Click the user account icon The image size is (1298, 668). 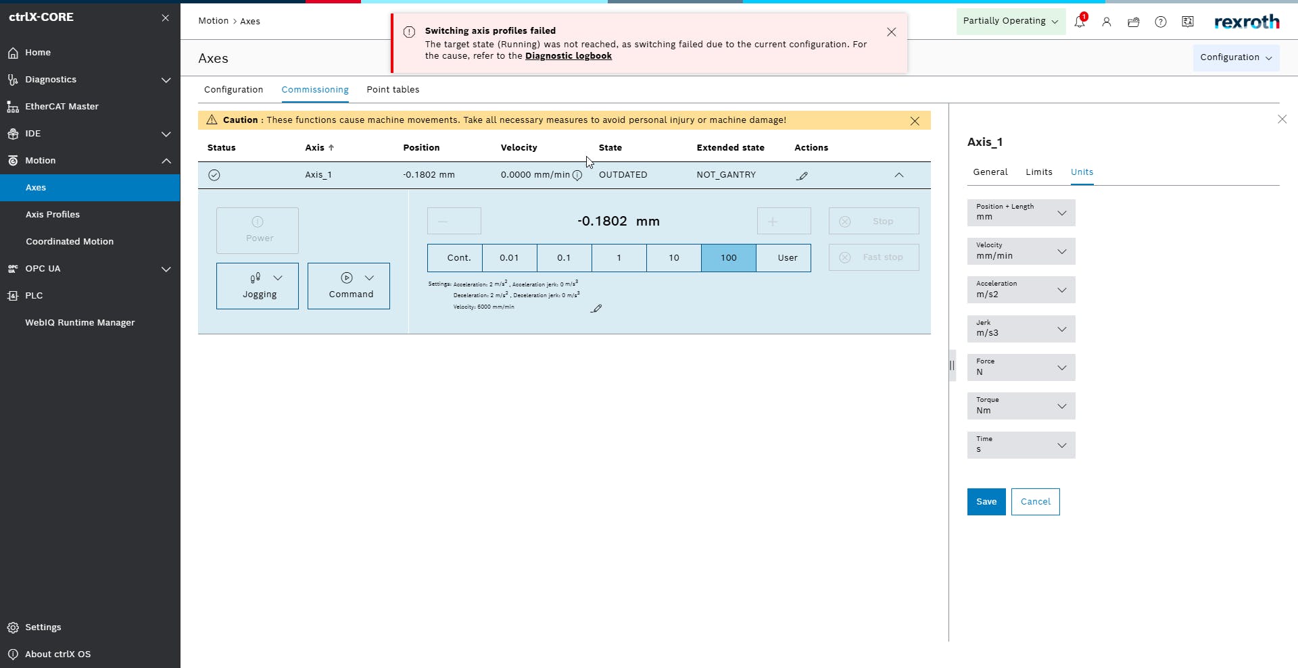(x=1107, y=22)
